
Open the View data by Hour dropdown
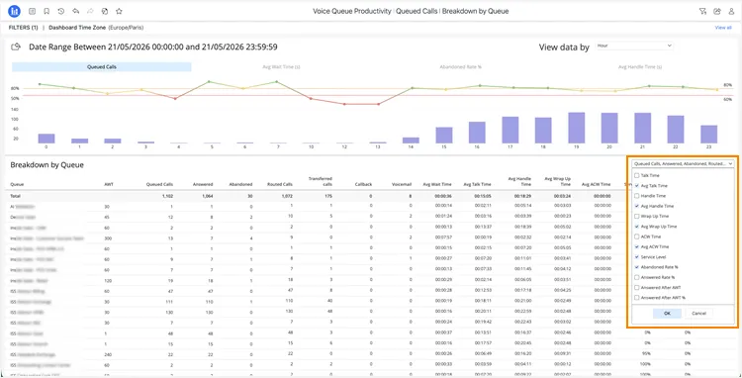click(x=634, y=46)
